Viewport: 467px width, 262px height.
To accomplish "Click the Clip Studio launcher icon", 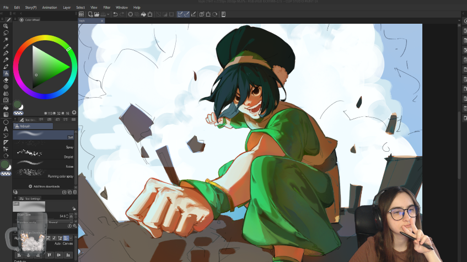I will coord(81,14).
